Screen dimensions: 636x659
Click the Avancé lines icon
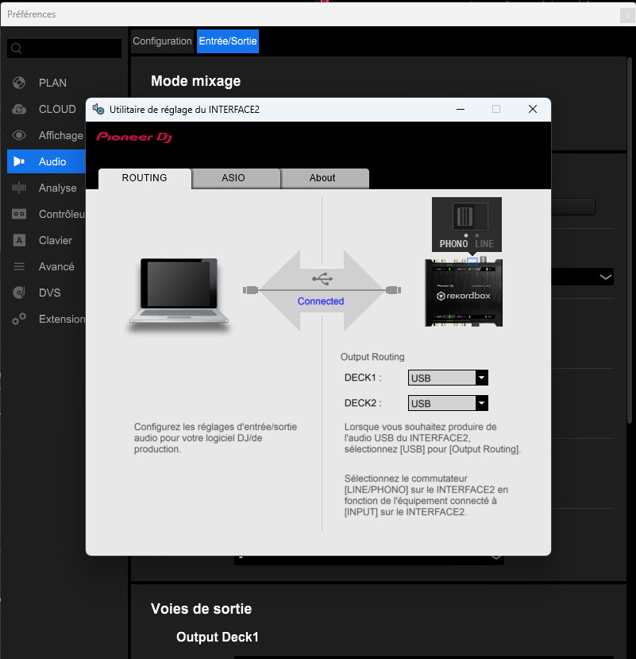tap(19, 266)
